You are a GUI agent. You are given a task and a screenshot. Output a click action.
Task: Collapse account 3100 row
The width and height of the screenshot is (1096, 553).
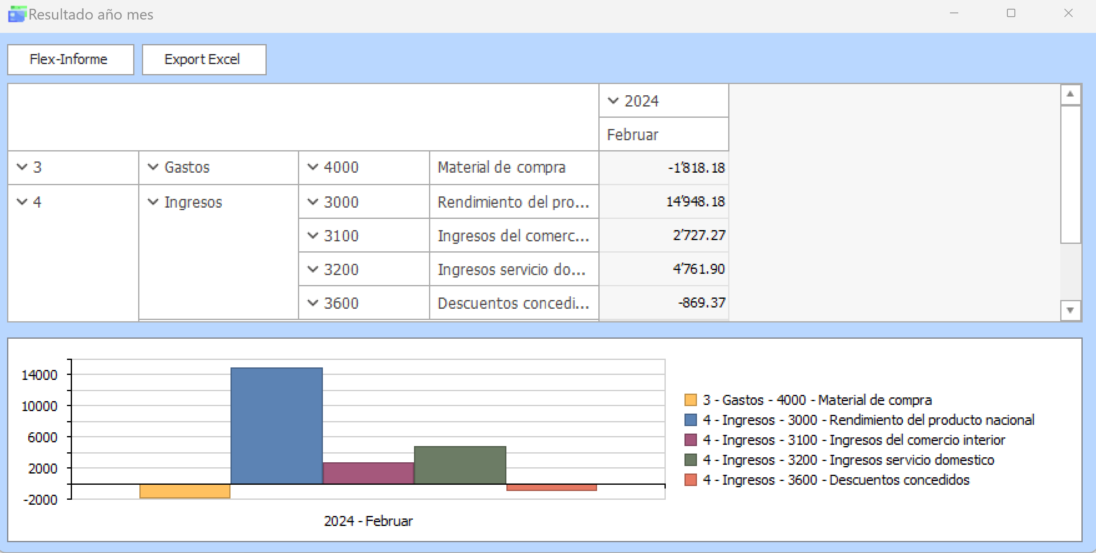click(313, 235)
